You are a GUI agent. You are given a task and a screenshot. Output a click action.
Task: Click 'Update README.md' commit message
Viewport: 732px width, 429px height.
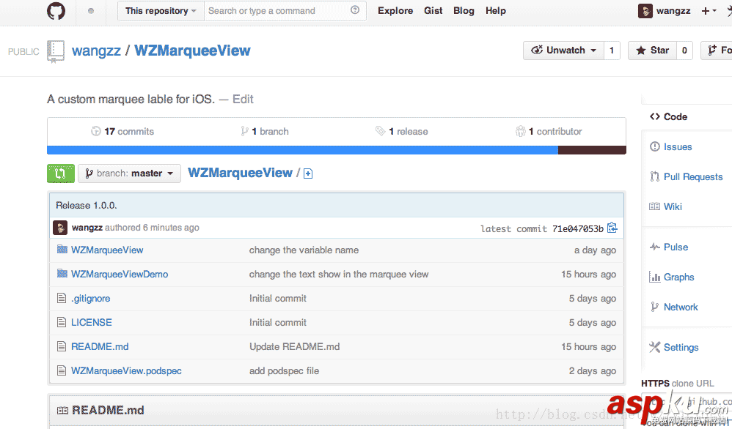(x=295, y=346)
